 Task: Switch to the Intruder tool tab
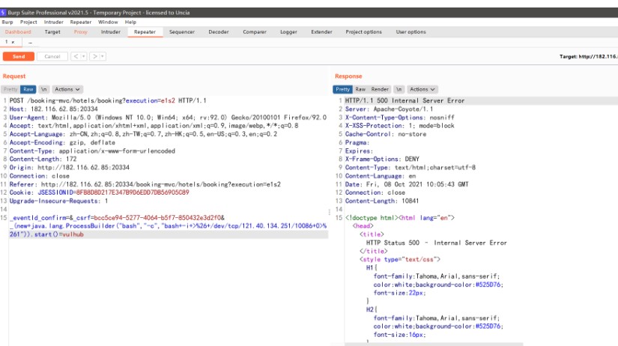pyautogui.click(x=111, y=32)
